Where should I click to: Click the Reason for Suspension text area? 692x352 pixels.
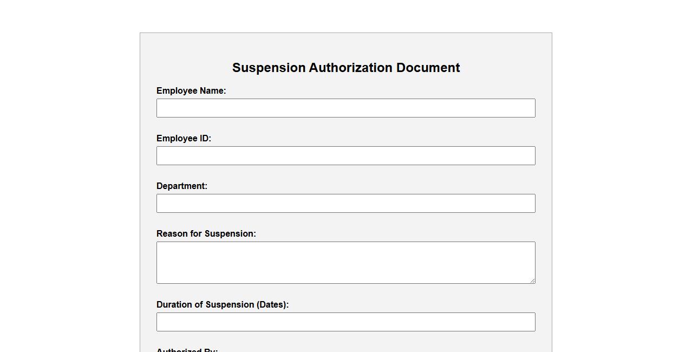[x=345, y=262]
